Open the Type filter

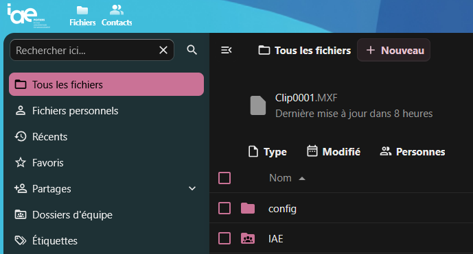[x=268, y=152]
